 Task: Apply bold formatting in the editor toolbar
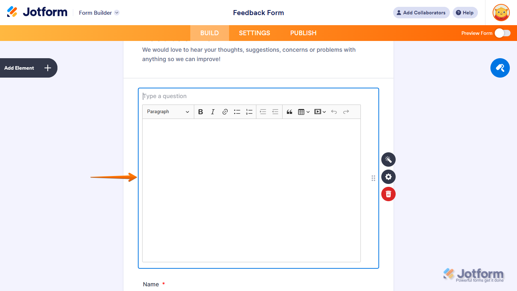[200, 112]
